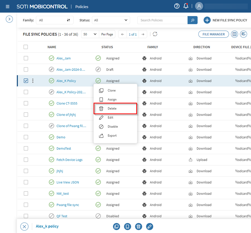Change the 50 per page dropdown
This screenshot has width=251, height=233.
tap(90, 34)
